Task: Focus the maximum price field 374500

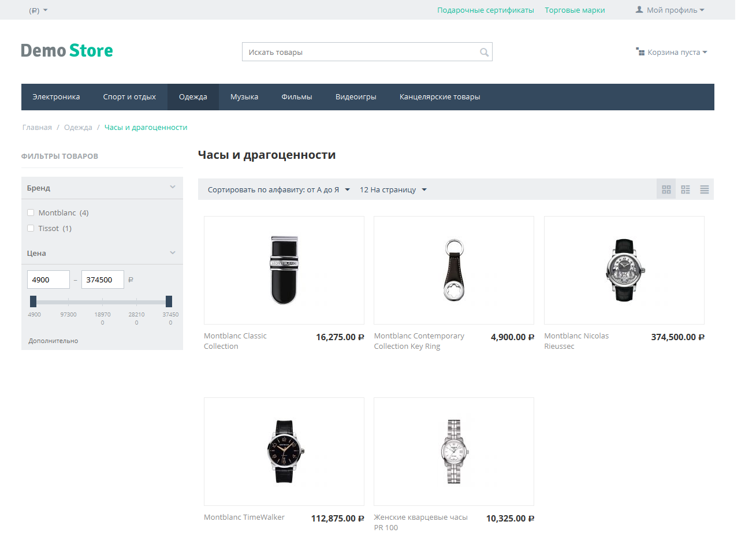Action: point(103,280)
